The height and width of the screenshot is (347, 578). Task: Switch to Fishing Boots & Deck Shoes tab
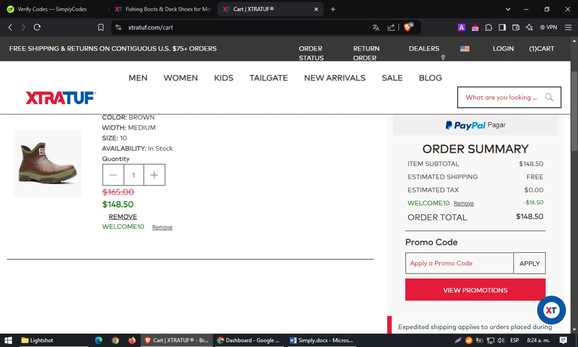[163, 9]
